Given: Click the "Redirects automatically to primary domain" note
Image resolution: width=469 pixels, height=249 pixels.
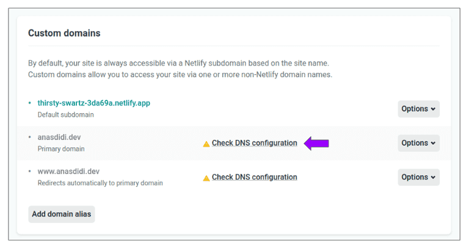Looking at the screenshot, I should [100, 183].
